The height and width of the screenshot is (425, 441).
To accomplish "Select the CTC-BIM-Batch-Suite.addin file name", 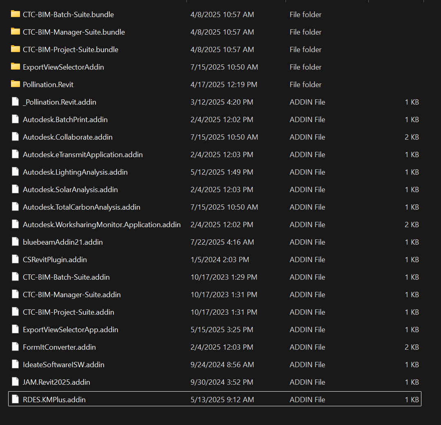I will click(x=66, y=277).
